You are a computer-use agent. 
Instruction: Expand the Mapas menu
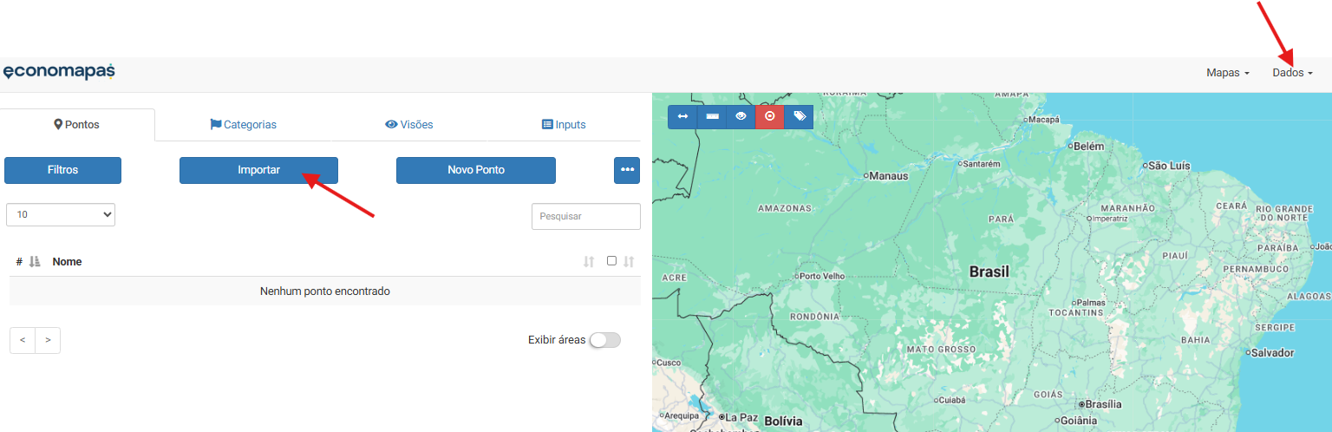click(1227, 73)
